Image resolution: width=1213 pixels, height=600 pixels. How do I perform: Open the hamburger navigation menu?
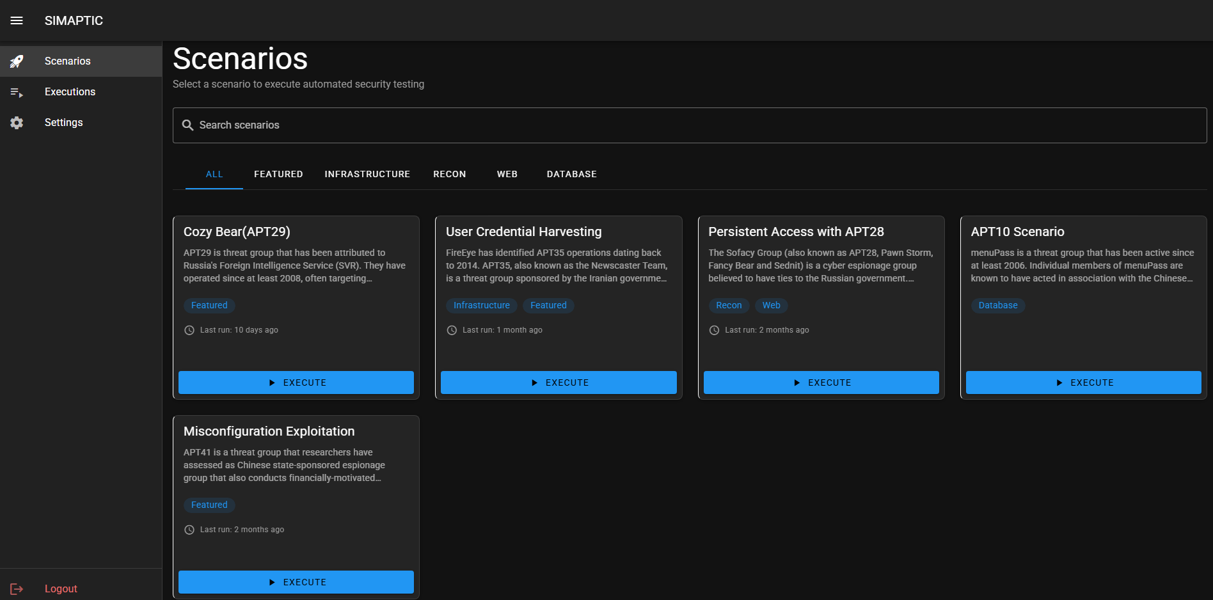click(17, 20)
